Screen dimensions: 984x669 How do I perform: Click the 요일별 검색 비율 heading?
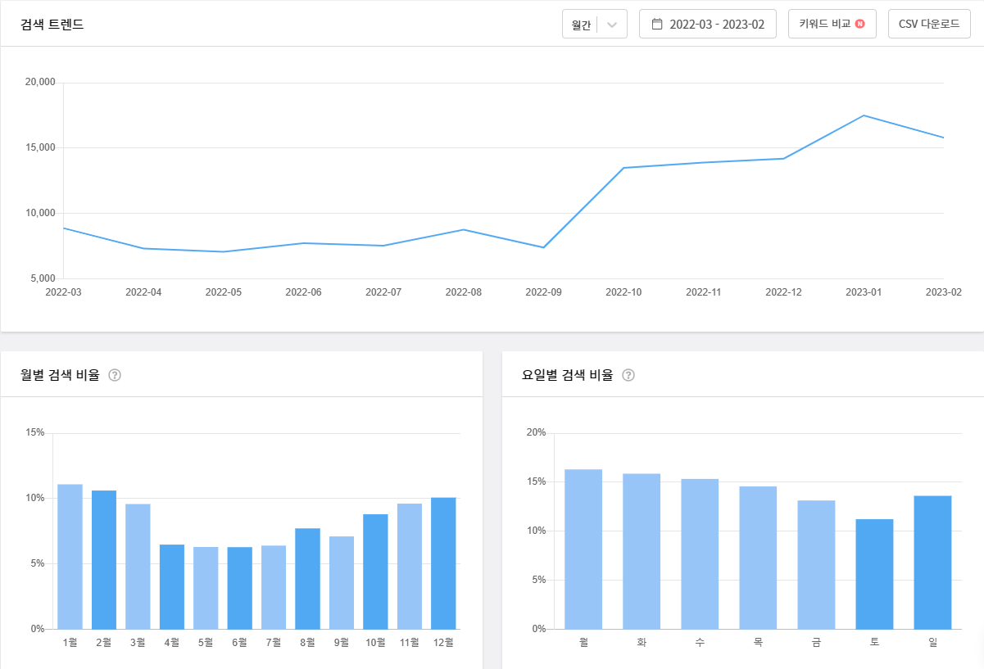click(x=568, y=375)
